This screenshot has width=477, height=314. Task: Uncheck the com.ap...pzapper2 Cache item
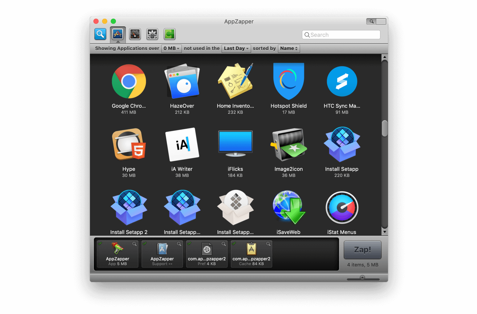pos(234,244)
